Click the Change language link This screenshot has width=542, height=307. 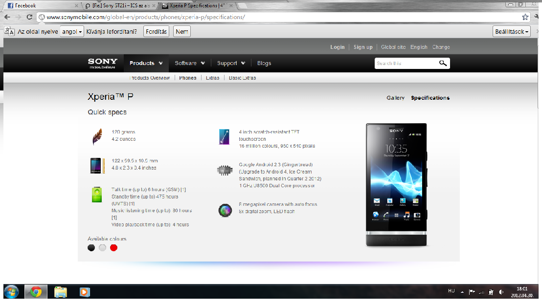click(441, 47)
